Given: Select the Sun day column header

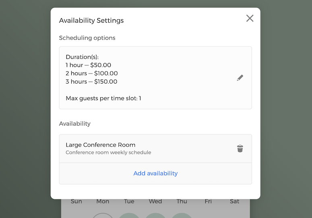Looking at the screenshot, I should click(x=76, y=201).
